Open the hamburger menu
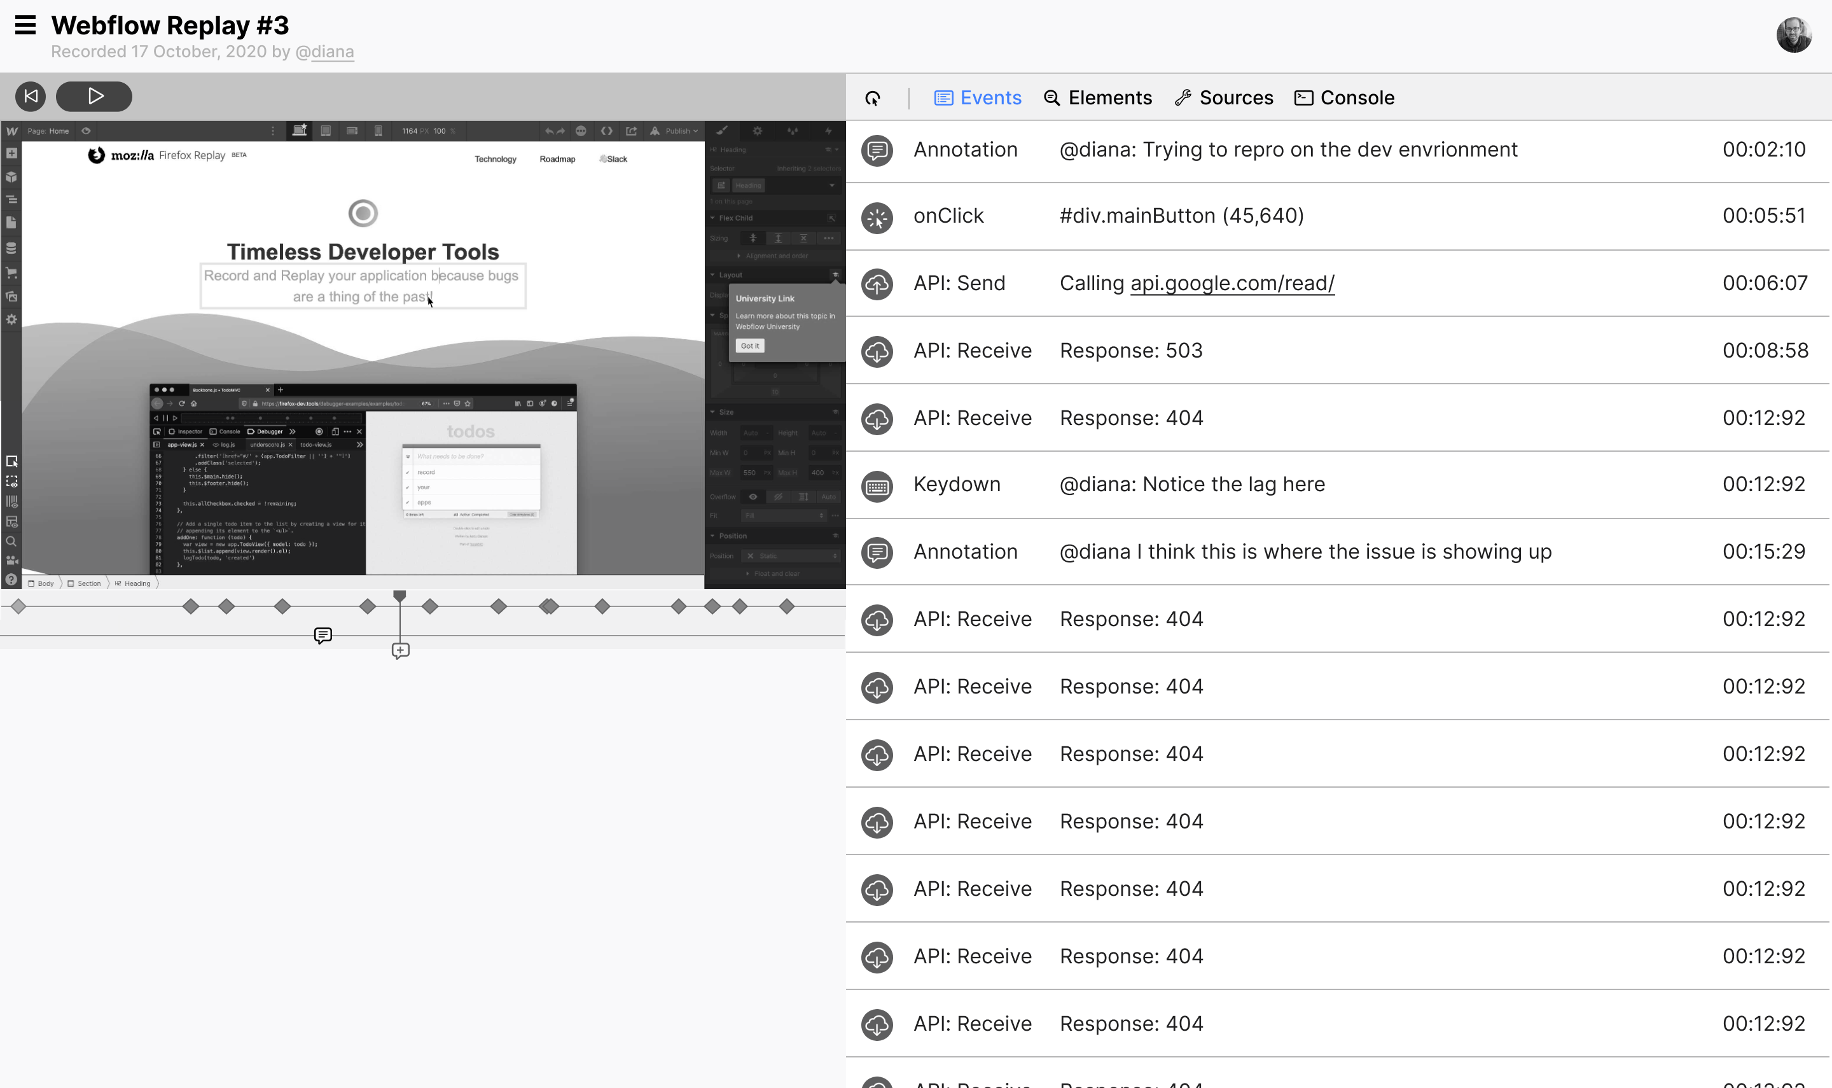 pyautogui.click(x=25, y=25)
